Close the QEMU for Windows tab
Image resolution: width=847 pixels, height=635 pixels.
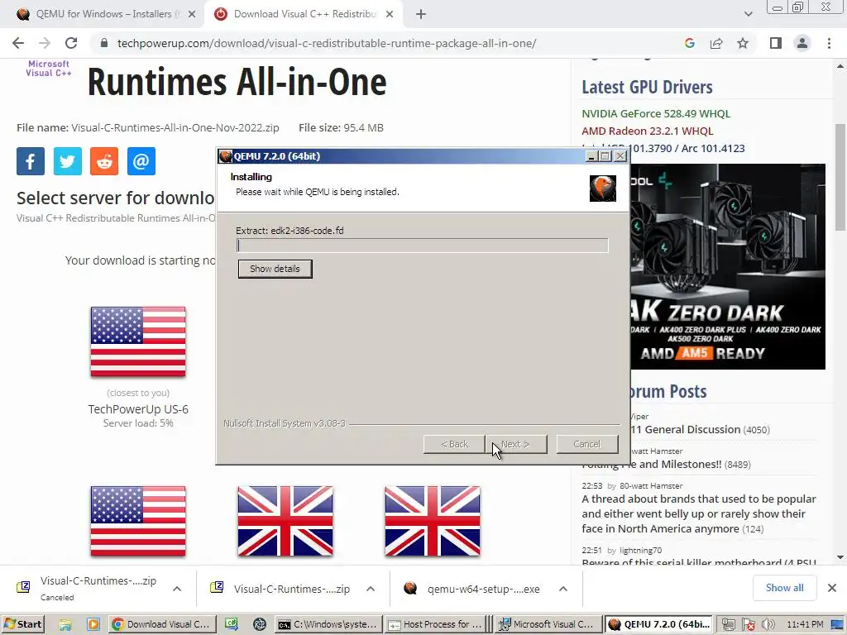click(192, 14)
